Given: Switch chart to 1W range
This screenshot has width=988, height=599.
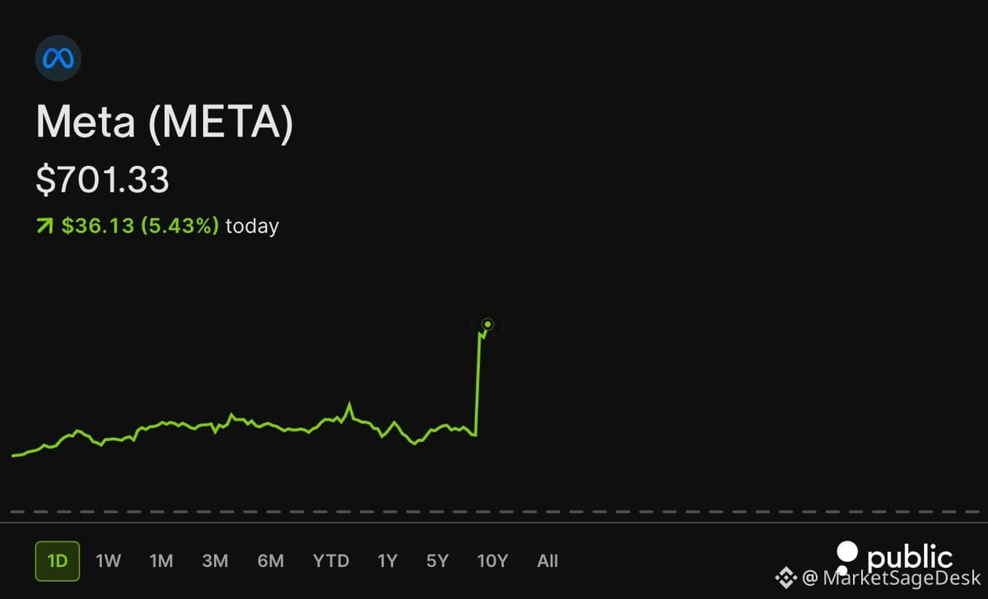Looking at the screenshot, I should click(x=108, y=561).
